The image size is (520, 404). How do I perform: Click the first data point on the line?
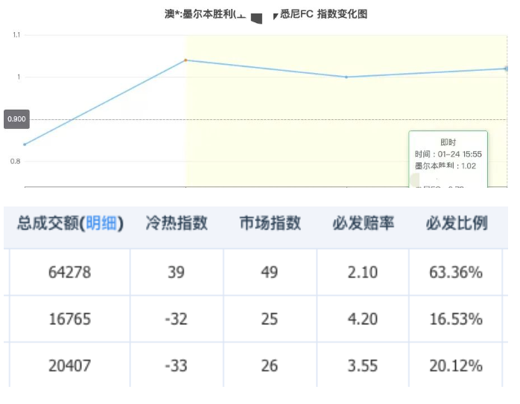pyautogui.click(x=25, y=145)
